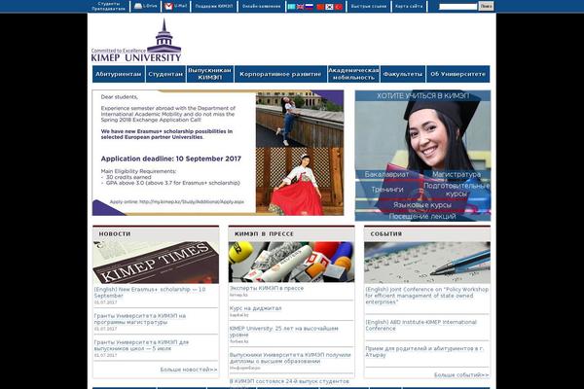Viewport: 584px width, 389px height.
Task: Select Посещение лекций in the admissions panel
Action: tap(422, 217)
